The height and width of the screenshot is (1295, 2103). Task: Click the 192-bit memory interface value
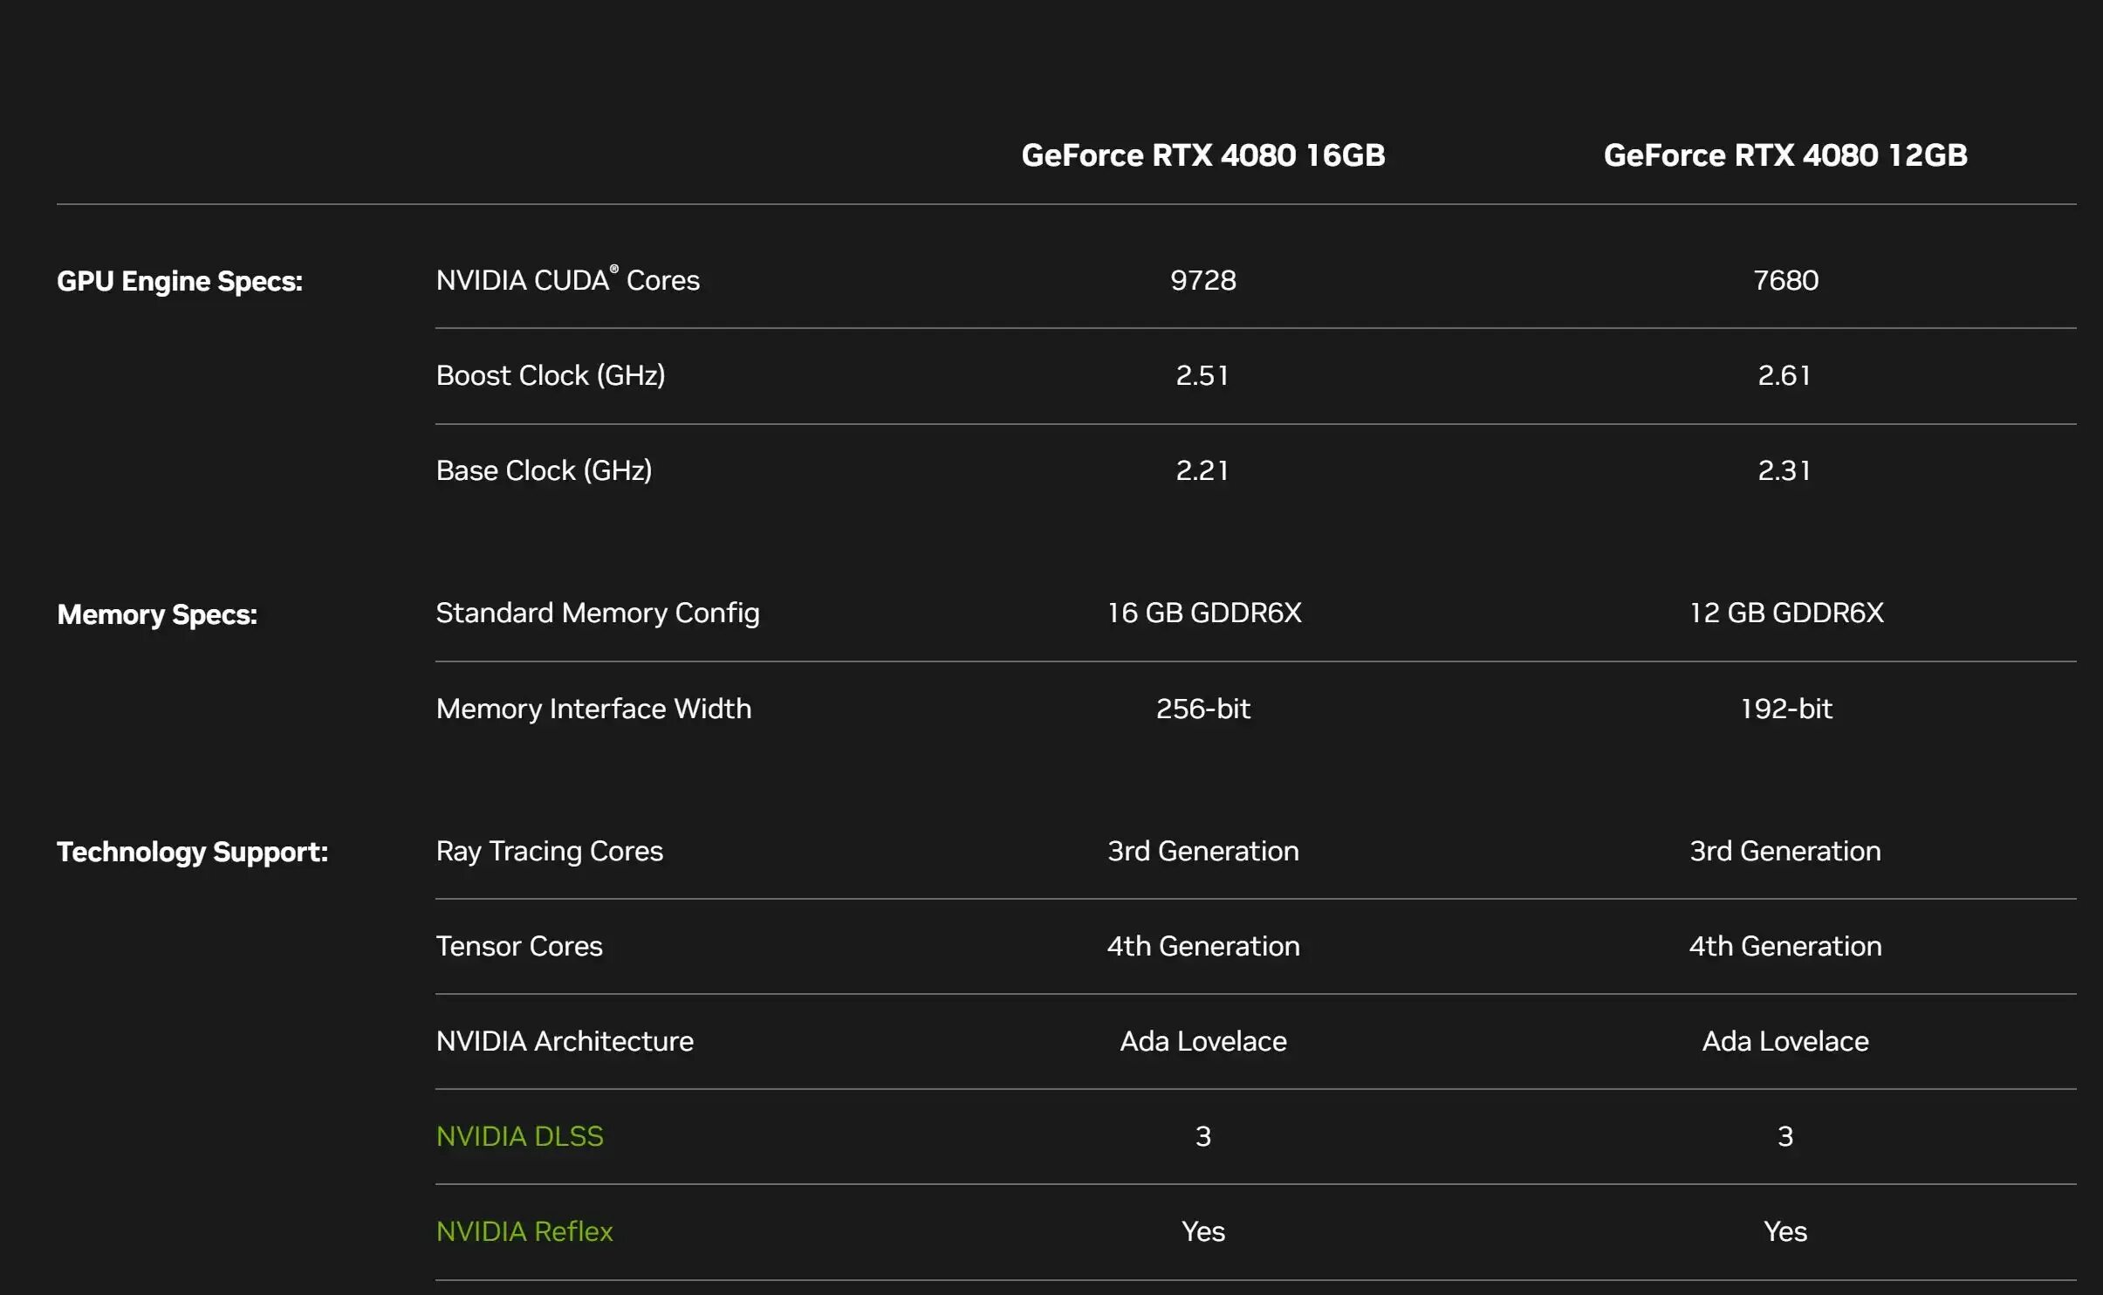point(1784,709)
